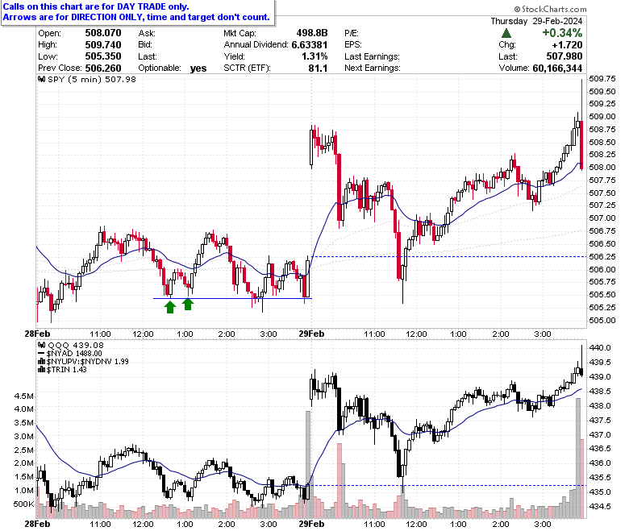Click the 'Bid:' label
Screen dimensions: 629x531
(x=146, y=45)
